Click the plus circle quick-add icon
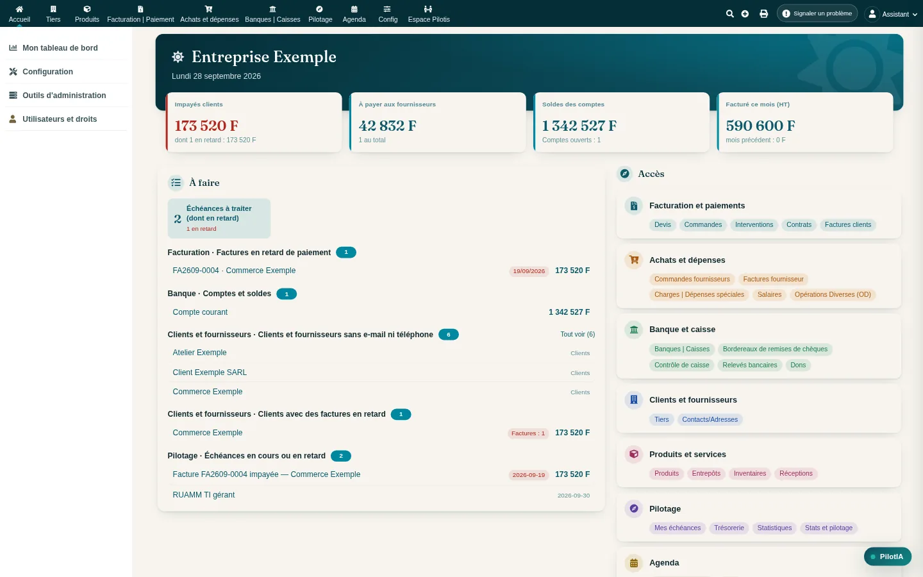 pos(745,13)
